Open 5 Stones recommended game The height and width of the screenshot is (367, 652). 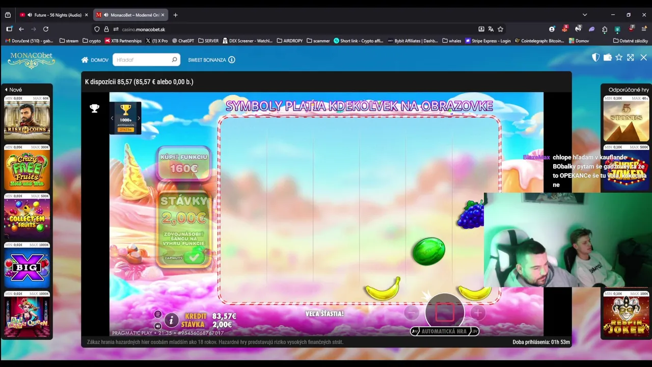tap(626, 121)
